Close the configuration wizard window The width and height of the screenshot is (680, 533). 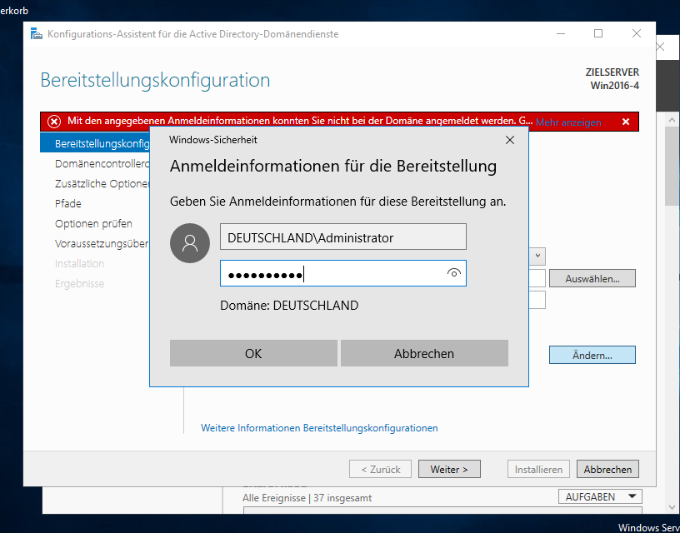(x=636, y=33)
